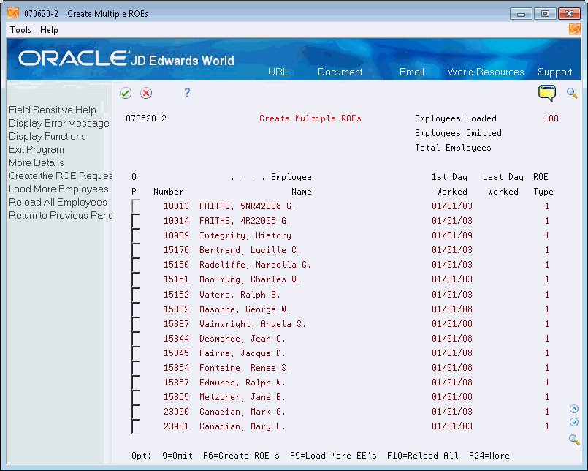The width and height of the screenshot is (588, 471).
Task: Click screen ID 070620-2 text
Action: point(146,118)
